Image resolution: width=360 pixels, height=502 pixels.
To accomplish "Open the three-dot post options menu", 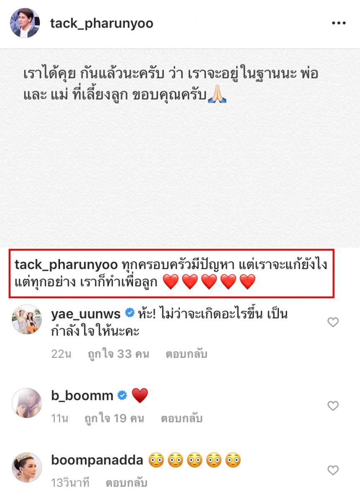I will (339, 23).
